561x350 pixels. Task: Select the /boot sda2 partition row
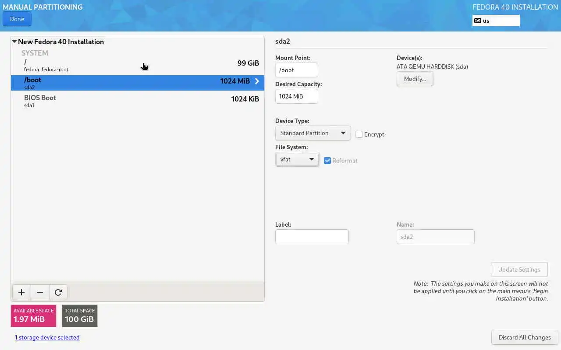tap(138, 83)
